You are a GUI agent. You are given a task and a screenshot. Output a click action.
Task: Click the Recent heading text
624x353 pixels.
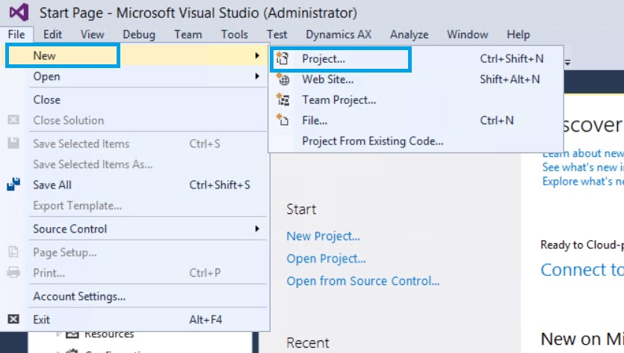click(x=308, y=343)
